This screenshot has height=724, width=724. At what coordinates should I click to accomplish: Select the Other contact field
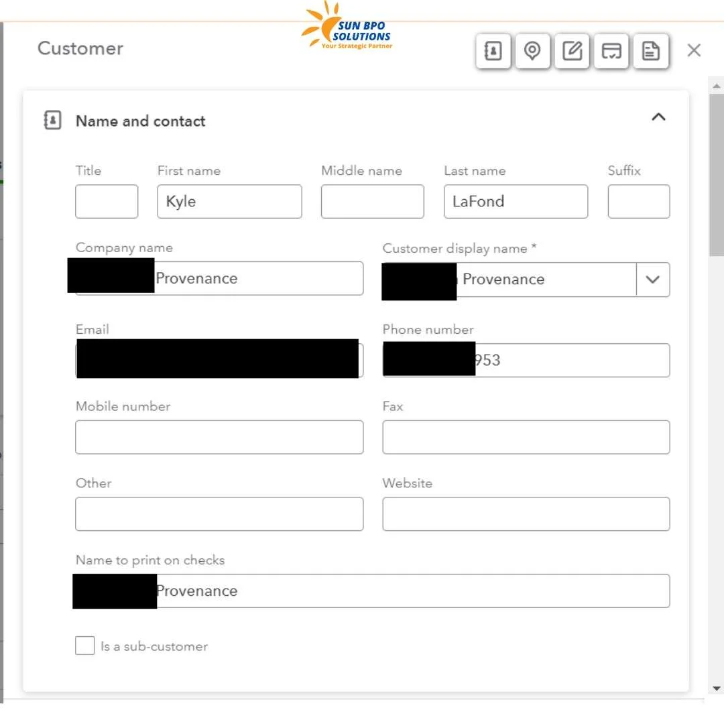tap(219, 514)
